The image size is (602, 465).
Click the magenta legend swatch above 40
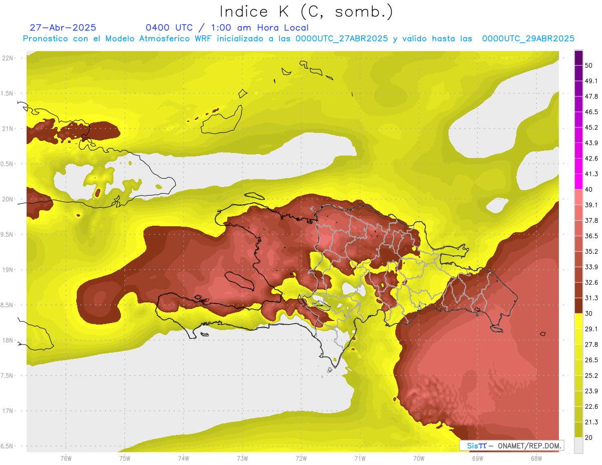click(x=578, y=182)
